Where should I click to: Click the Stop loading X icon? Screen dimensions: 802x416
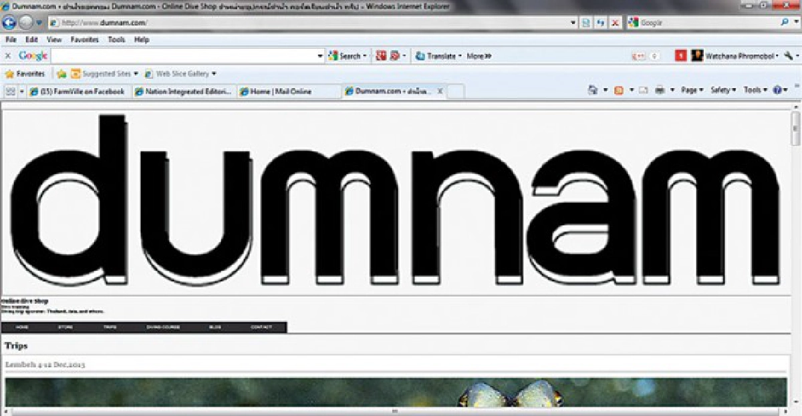click(x=615, y=23)
